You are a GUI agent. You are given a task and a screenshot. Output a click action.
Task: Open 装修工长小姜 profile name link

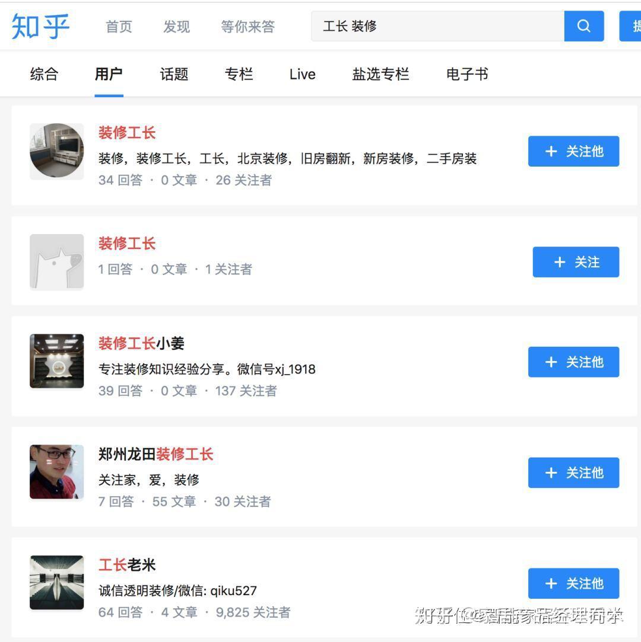[x=141, y=343]
